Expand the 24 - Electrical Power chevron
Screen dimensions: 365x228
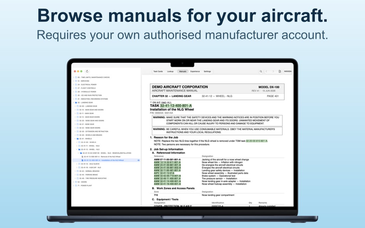(x=74, y=85)
